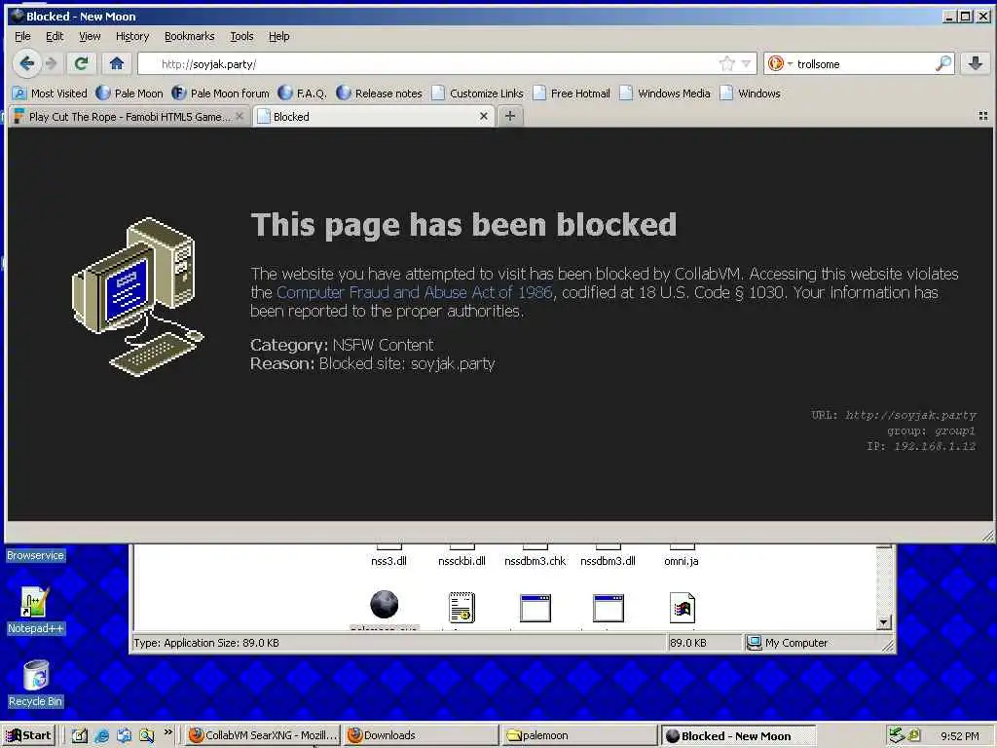Open the address bar history dropdown arrow
The height and width of the screenshot is (748, 997).
747,63
